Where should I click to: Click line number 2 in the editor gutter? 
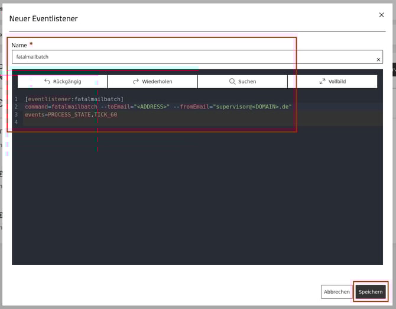[17, 107]
